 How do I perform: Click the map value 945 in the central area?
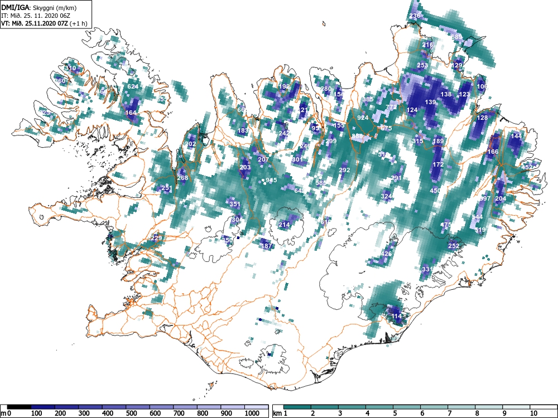(271, 180)
